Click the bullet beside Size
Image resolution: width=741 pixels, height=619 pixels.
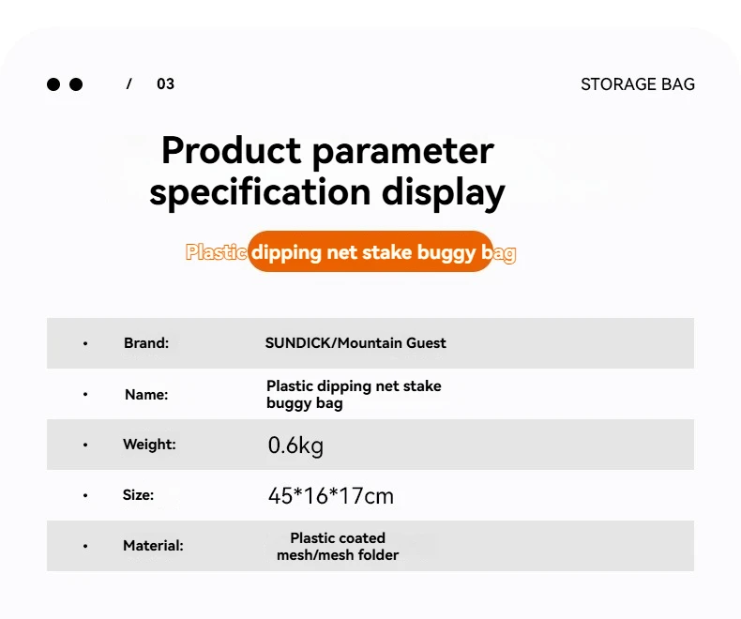[x=85, y=496]
